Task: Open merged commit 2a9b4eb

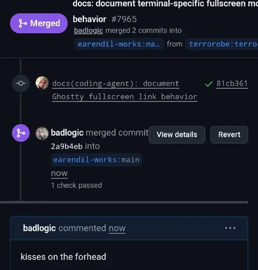Action: pos(67,146)
